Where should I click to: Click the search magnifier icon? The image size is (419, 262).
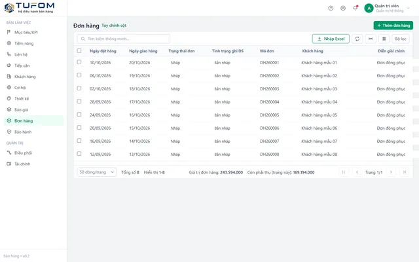83,39
